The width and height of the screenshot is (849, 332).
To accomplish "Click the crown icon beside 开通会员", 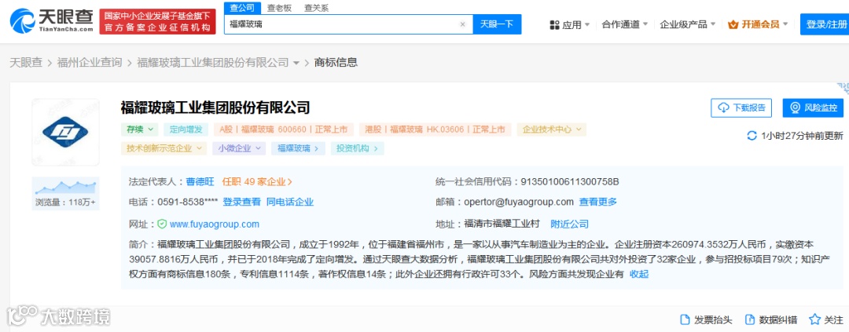I will pos(733,24).
